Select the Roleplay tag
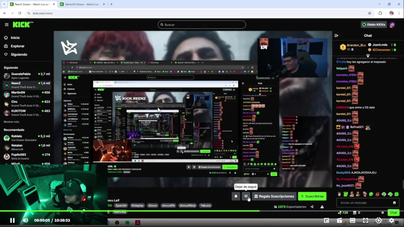Image resolution: width=404 pixels, height=227 pixels. point(137,205)
